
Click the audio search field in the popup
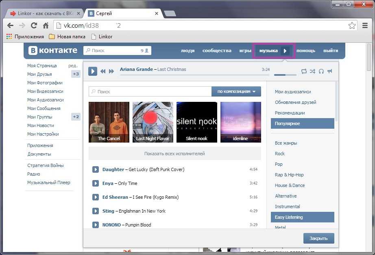[150, 92]
